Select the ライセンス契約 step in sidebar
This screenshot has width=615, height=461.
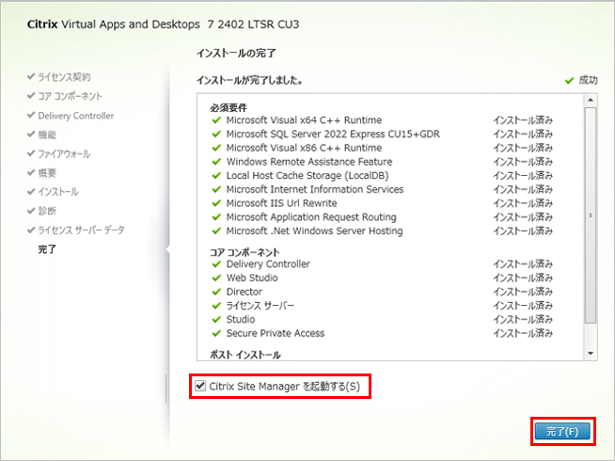pyautogui.click(x=64, y=76)
